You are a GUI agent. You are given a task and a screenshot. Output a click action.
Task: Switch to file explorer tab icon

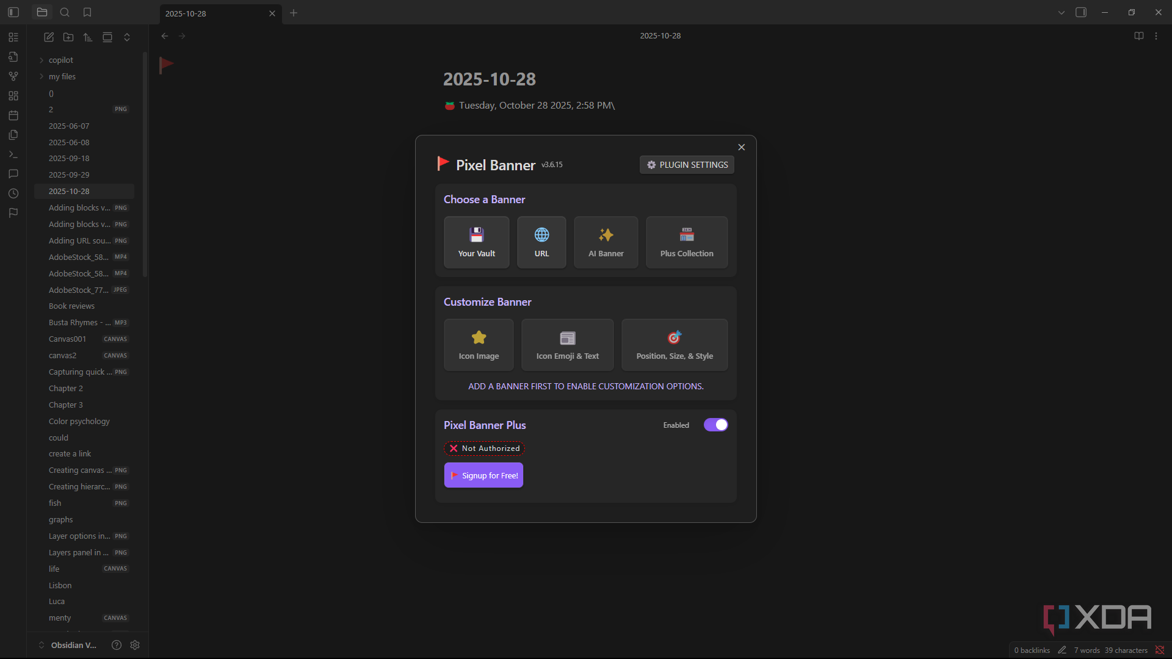42,12
